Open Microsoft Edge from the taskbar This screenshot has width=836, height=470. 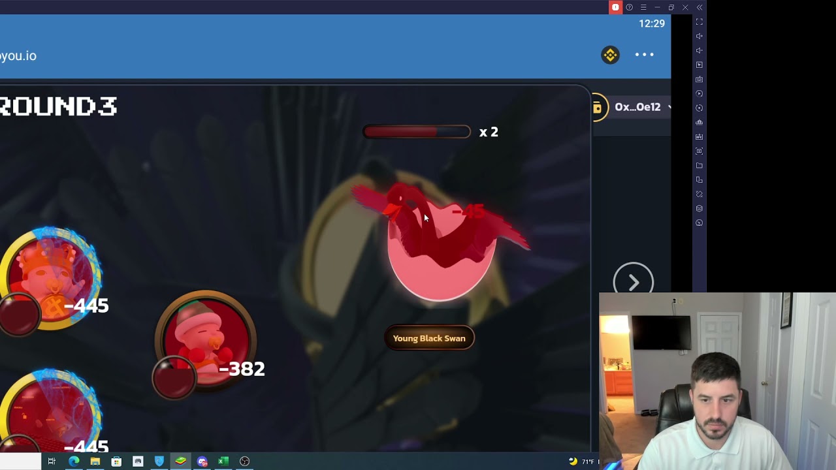pyautogui.click(x=74, y=462)
